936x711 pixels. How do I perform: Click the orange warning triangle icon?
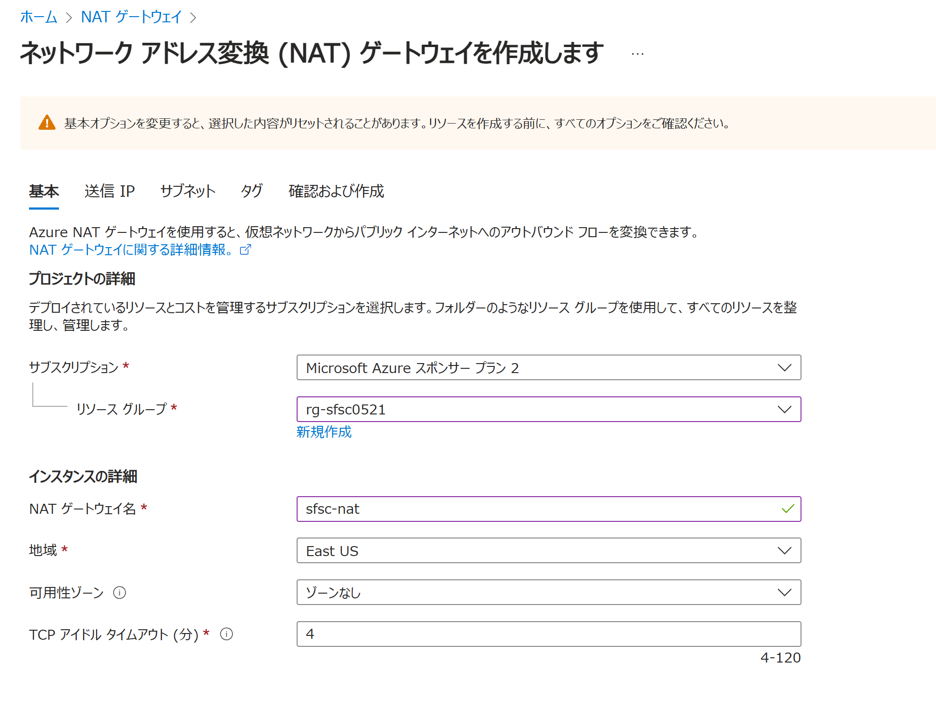(x=47, y=123)
